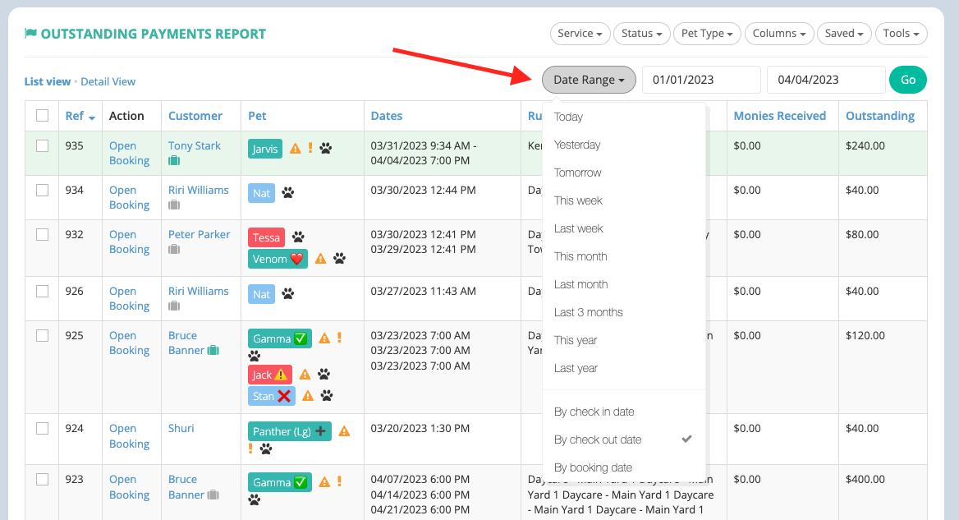Switch to Detail View
Image resolution: width=959 pixels, height=520 pixels.
pyautogui.click(x=108, y=81)
